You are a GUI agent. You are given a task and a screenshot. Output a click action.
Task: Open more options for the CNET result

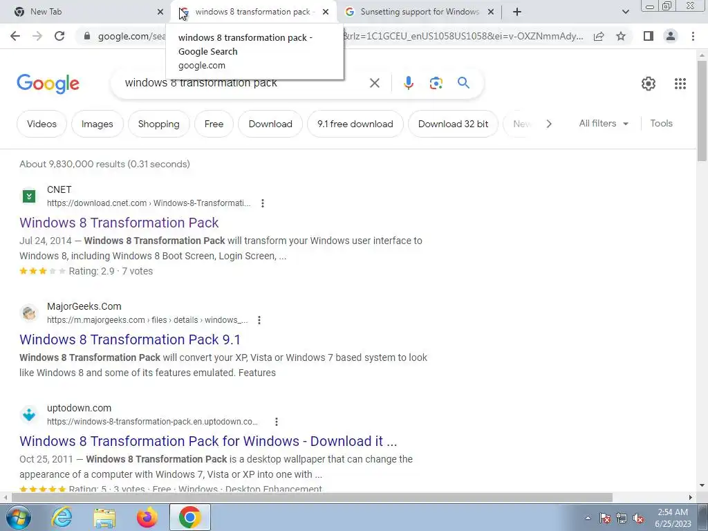[x=262, y=203]
